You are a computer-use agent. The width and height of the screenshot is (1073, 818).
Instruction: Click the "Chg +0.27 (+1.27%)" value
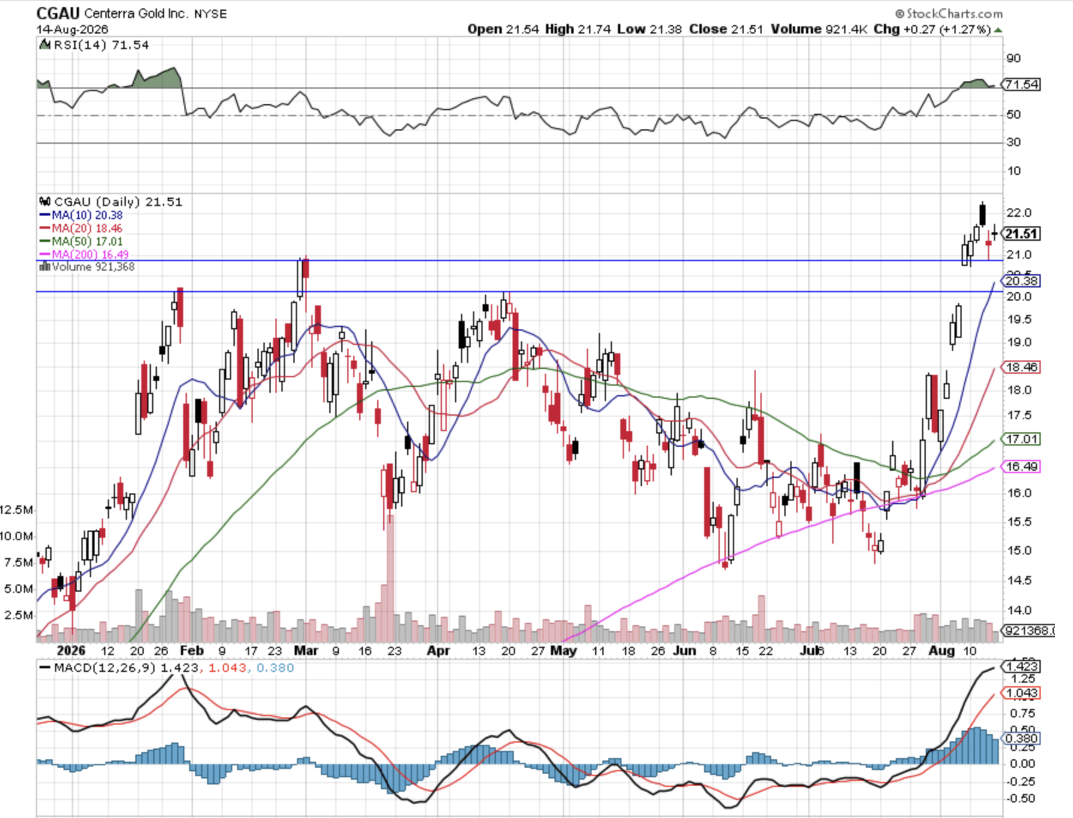[932, 29]
